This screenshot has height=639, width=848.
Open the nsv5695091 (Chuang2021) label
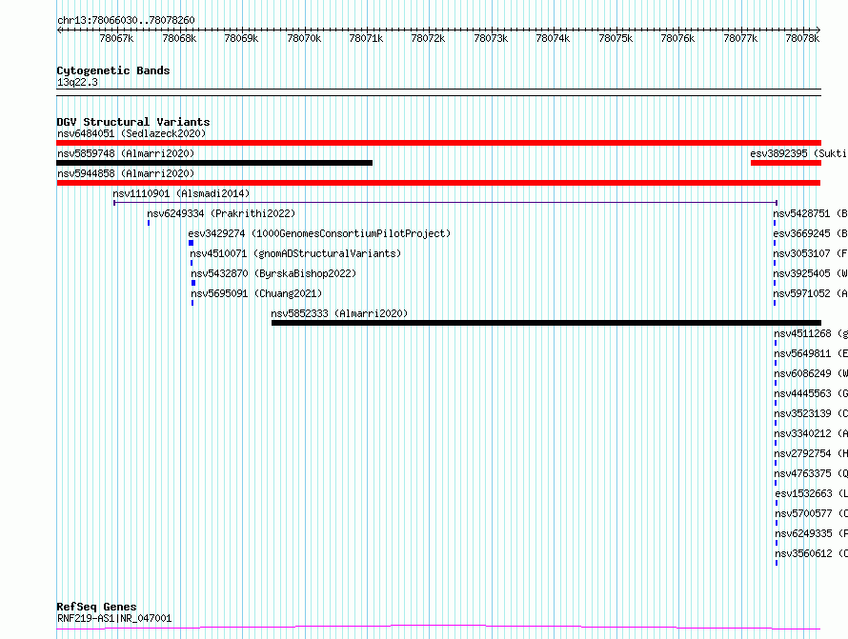(x=256, y=293)
